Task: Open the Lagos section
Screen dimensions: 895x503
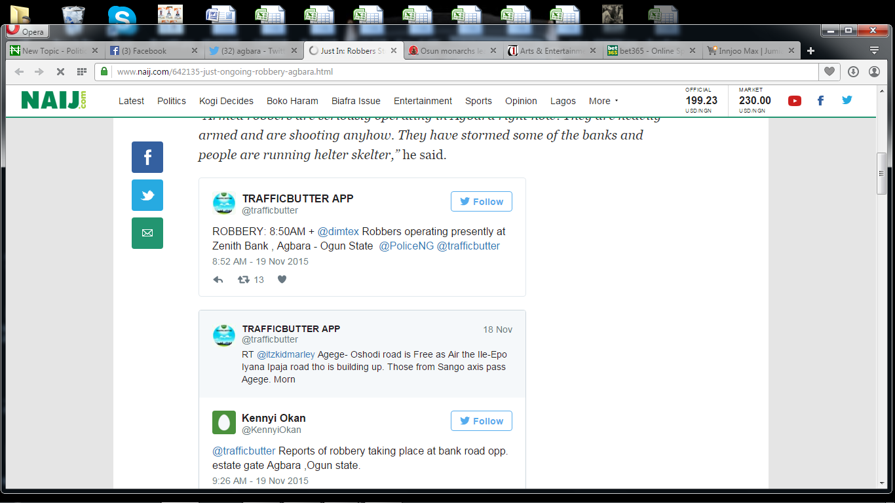Action: (563, 101)
